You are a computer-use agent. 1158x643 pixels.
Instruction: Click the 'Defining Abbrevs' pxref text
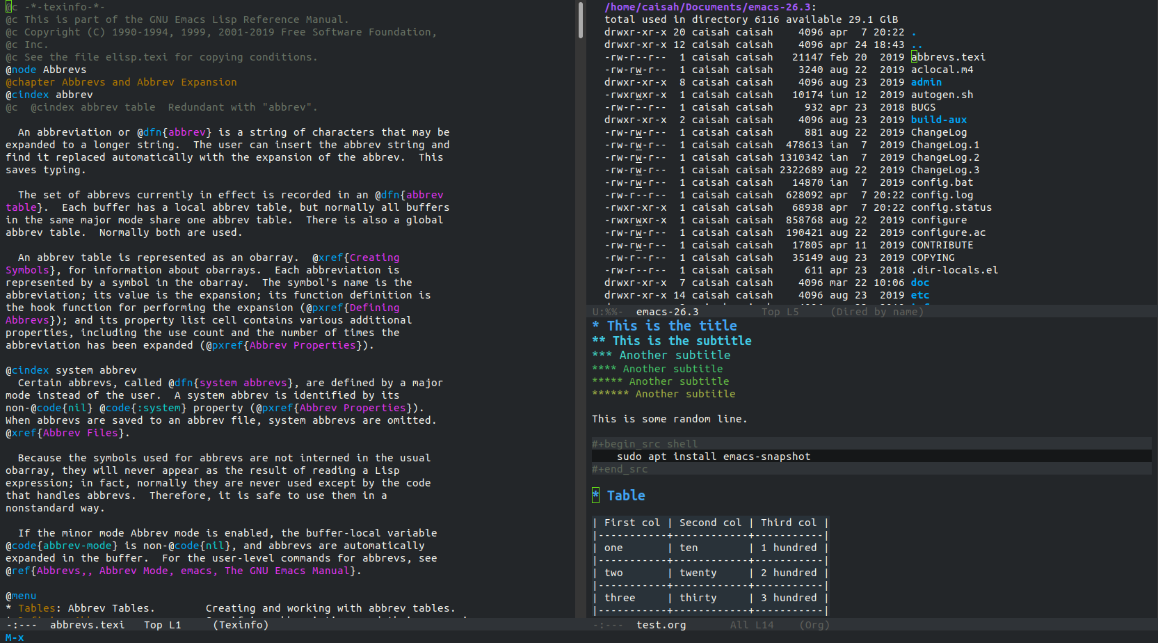[x=375, y=308]
